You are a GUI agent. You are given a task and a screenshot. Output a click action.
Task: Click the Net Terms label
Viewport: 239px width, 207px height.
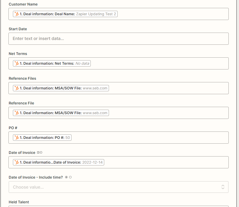point(18,54)
